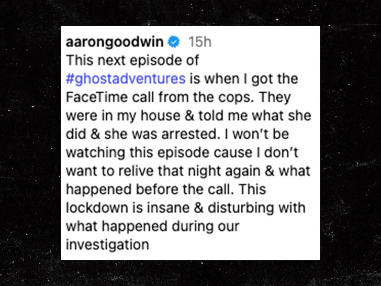Click the line 'This next episode of'

click(132, 61)
